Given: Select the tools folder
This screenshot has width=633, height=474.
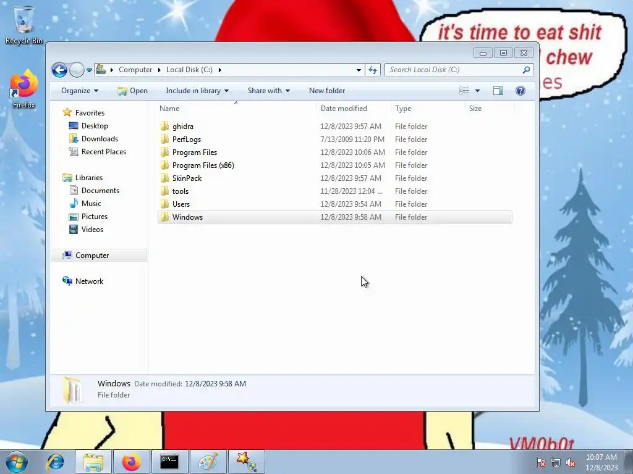Looking at the screenshot, I should click(181, 191).
